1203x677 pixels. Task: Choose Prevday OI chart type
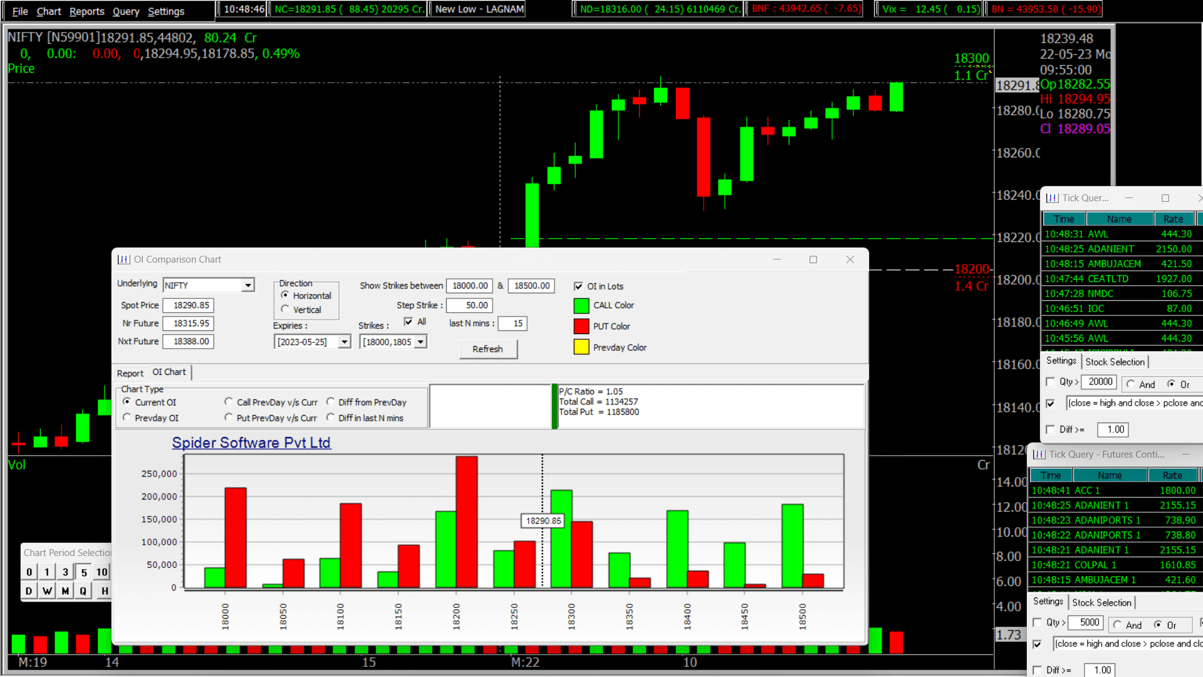127,417
